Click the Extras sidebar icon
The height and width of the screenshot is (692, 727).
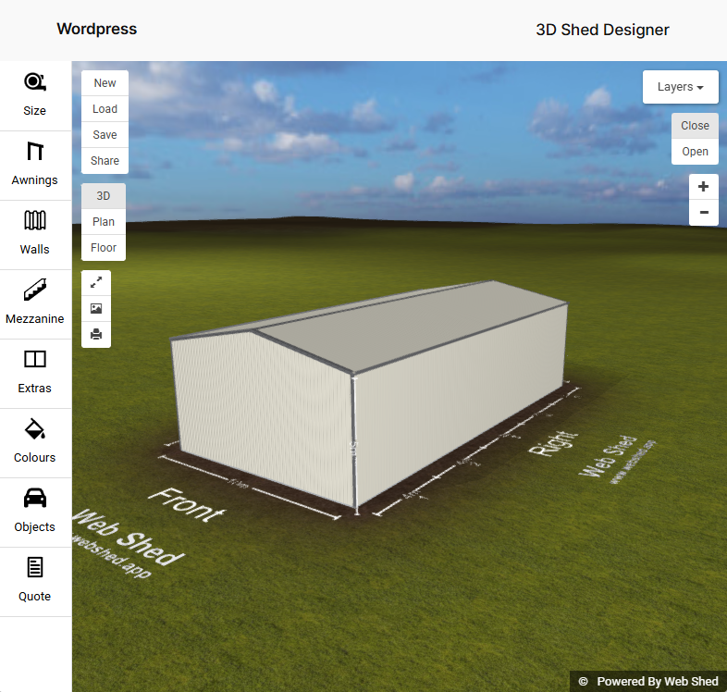coord(35,373)
